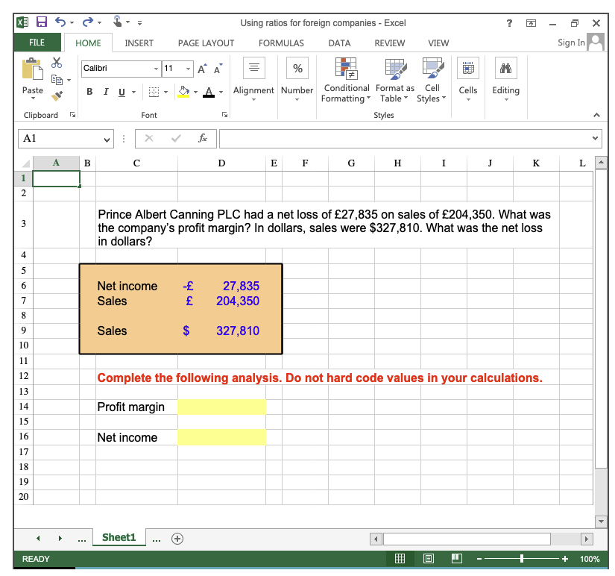Toggle Bold formatting
The height and width of the screenshot is (576, 615).
tap(89, 92)
